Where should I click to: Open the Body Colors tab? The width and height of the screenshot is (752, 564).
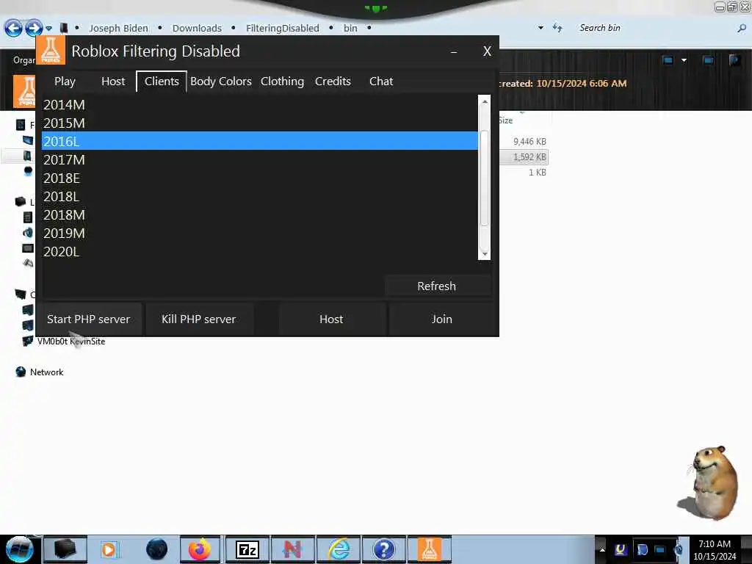(x=220, y=82)
